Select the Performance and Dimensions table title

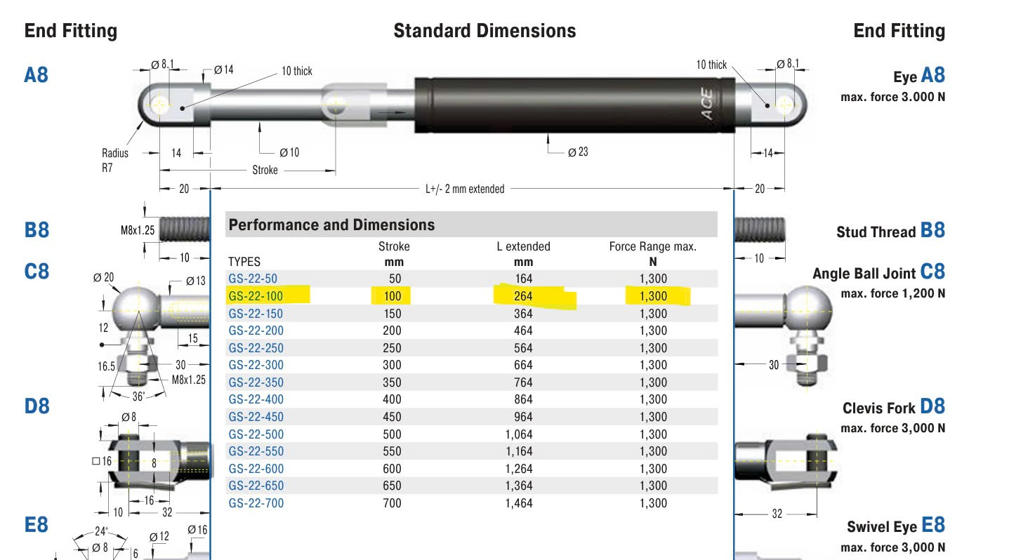point(332,225)
